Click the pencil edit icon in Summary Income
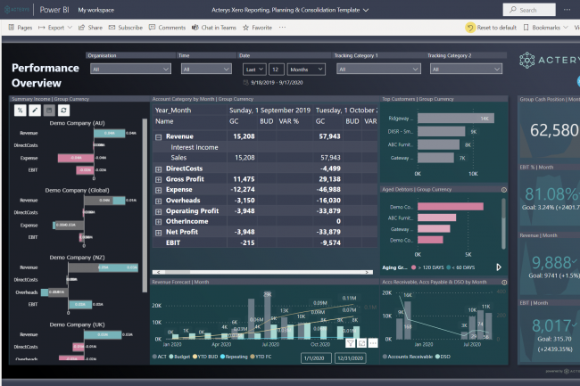The image size is (580, 386). click(35, 110)
